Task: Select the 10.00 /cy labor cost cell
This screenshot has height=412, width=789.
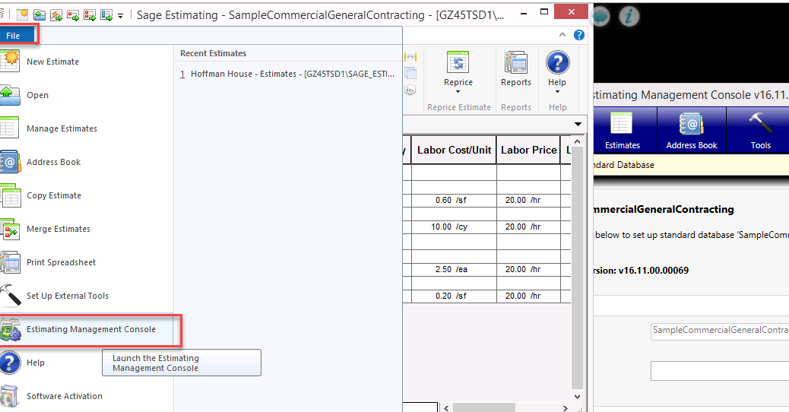Action: (454, 227)
